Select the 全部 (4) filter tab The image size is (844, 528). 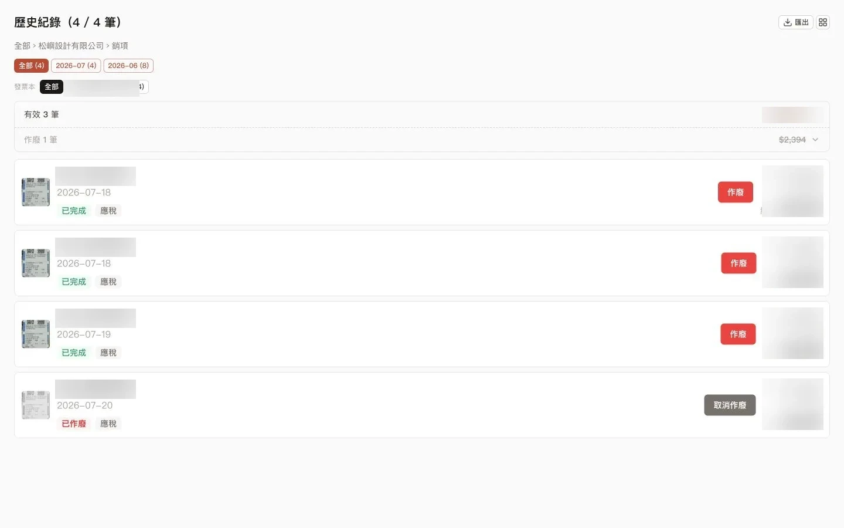pos(32,66)
